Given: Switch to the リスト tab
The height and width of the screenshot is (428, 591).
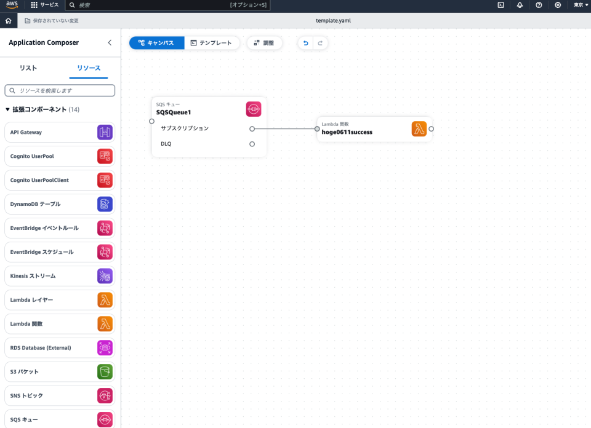Looking at the screenshot, I should point(28,68).
